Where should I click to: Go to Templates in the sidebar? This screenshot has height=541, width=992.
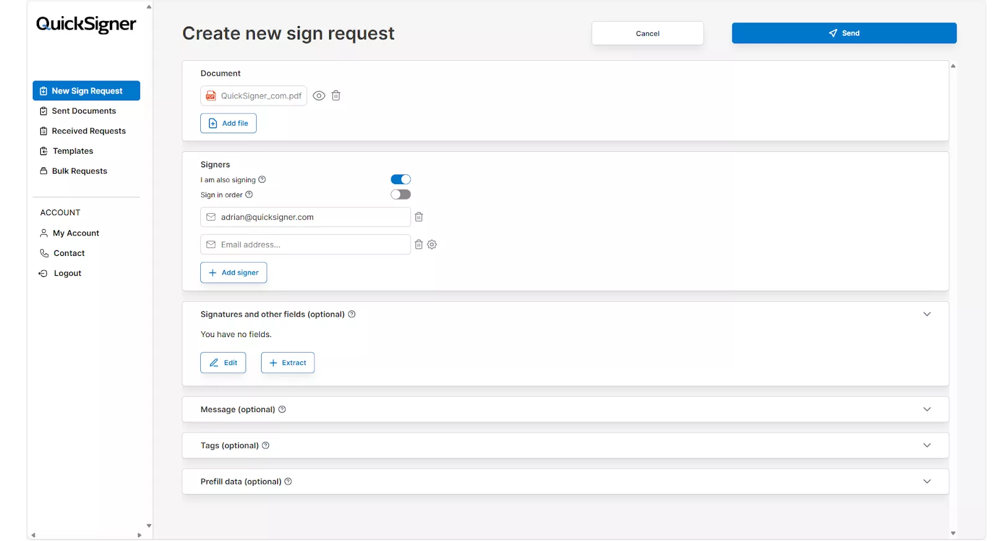click(x=73, y=151)
